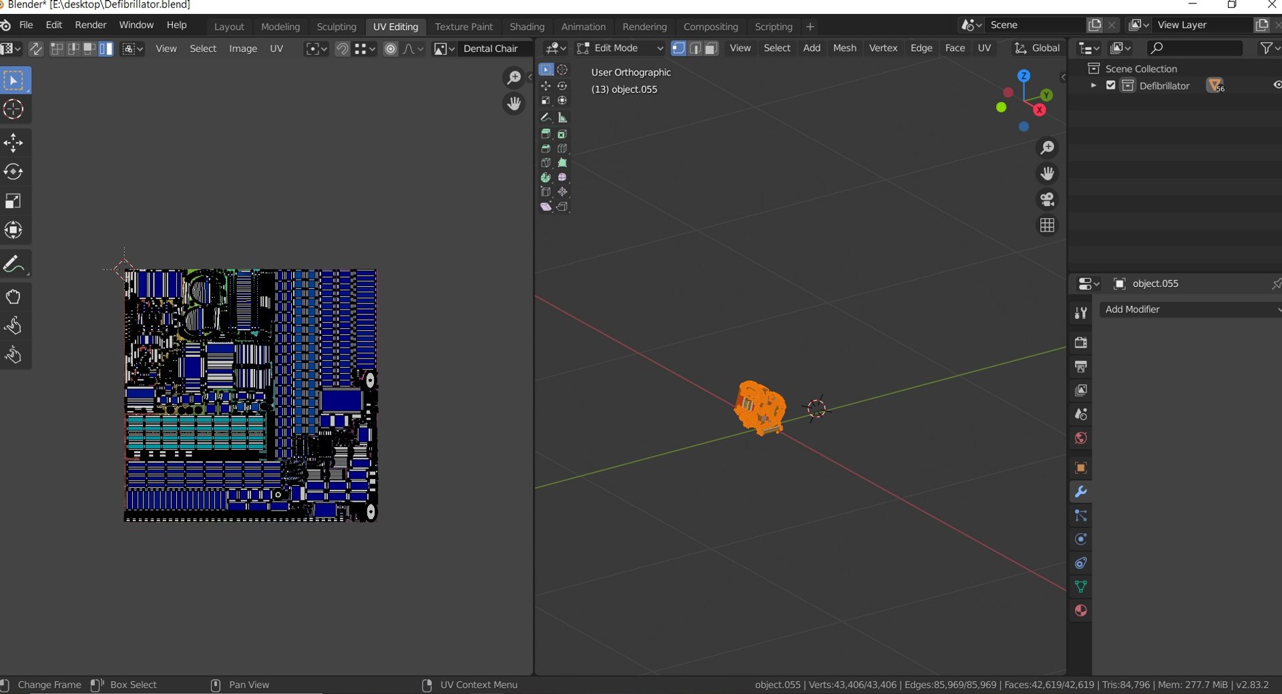
Task: Switch to the Shading workspace tab
Action: point(527,27)
